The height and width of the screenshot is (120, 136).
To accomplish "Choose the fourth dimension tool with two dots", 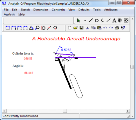I will 25,28.
